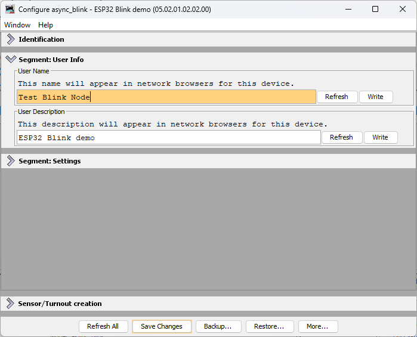Click the 'This name will appear' hint text
417x337 pixels.
156,84
